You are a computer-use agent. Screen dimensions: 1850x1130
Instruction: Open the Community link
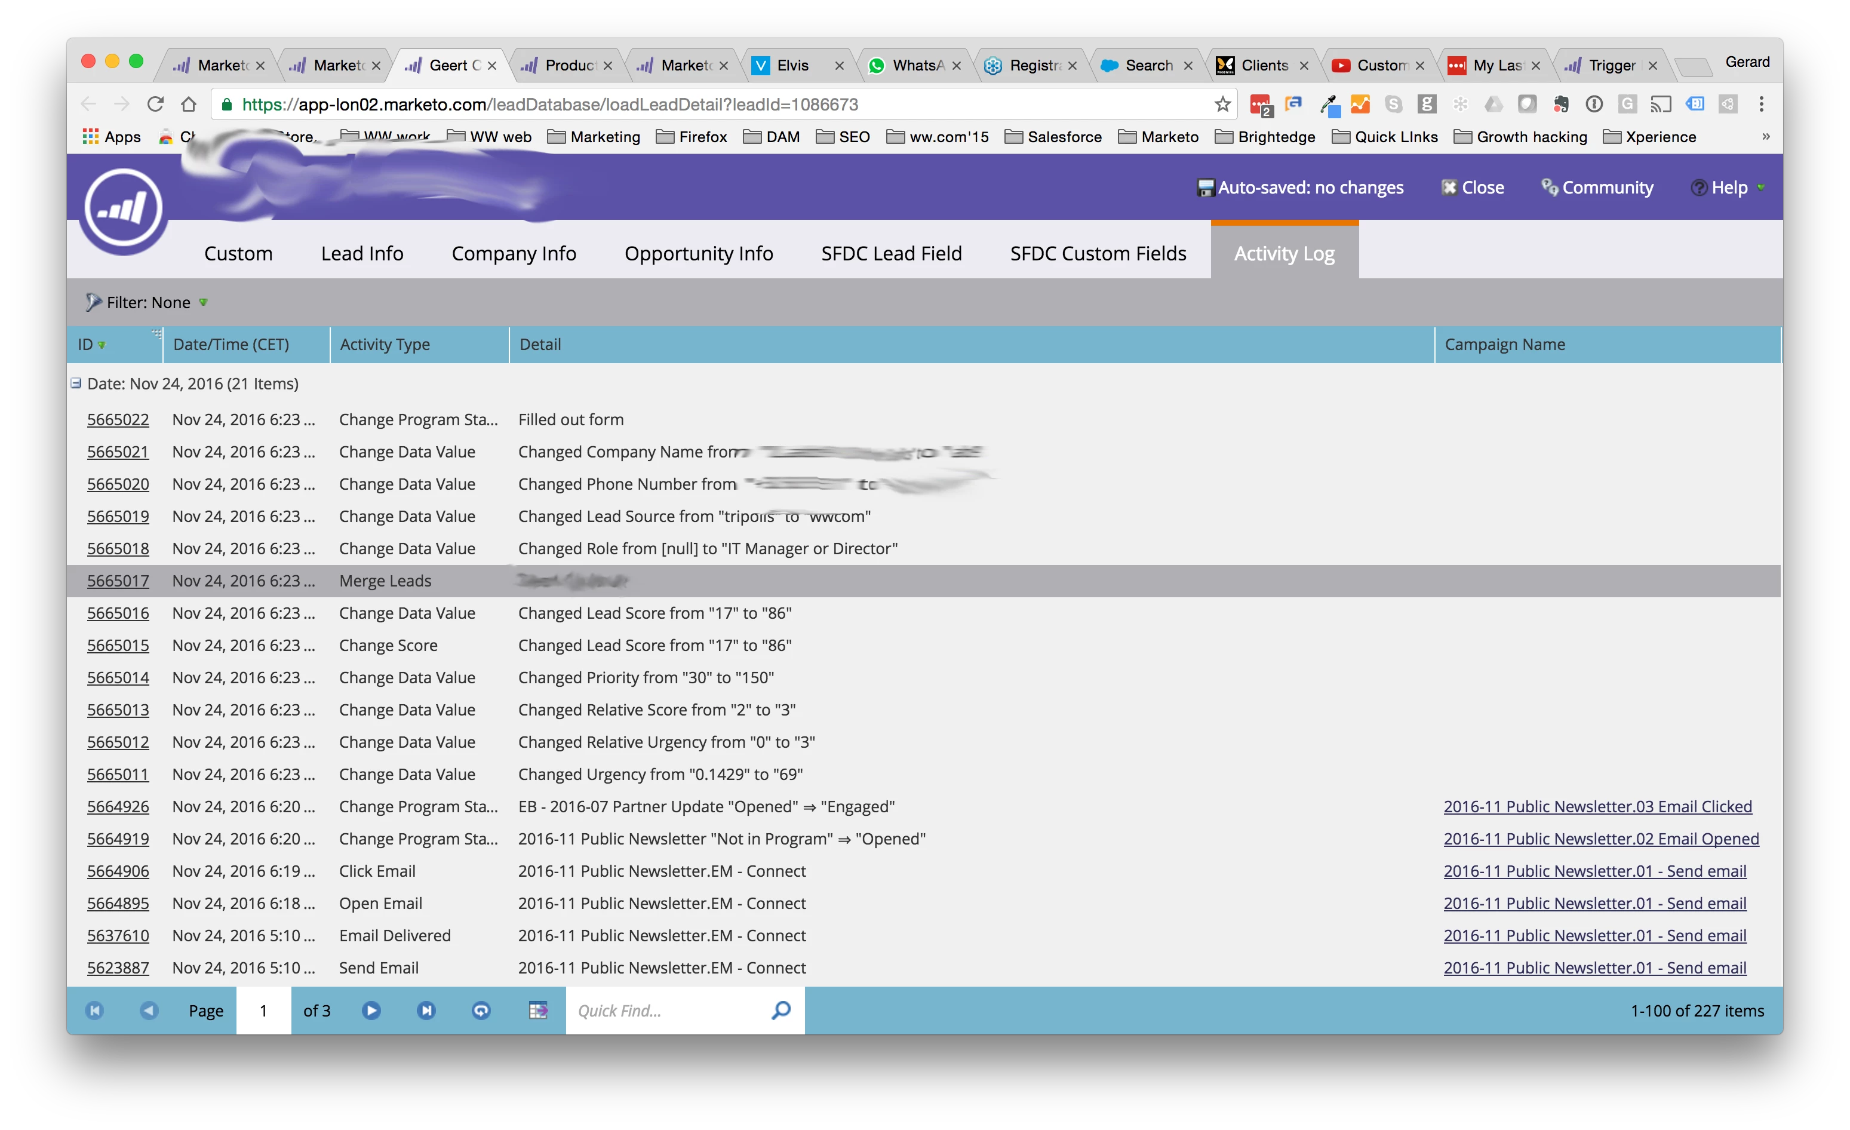1597,188
